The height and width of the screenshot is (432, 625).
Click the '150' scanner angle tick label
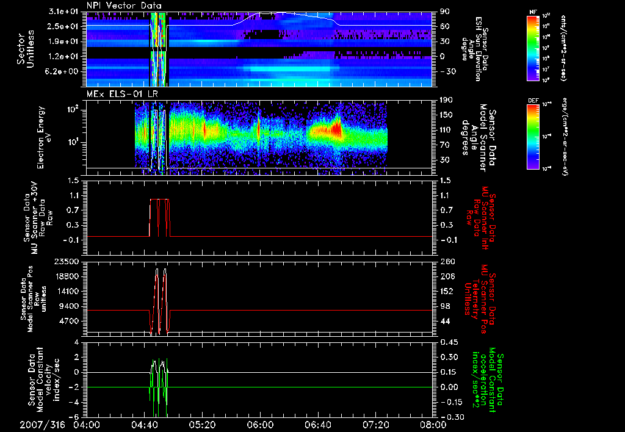[x=446, y=115]
